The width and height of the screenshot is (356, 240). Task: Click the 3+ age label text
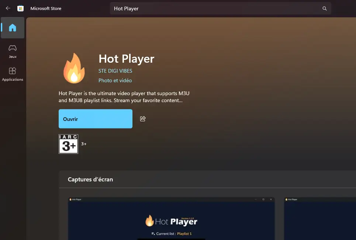[84, 144]
